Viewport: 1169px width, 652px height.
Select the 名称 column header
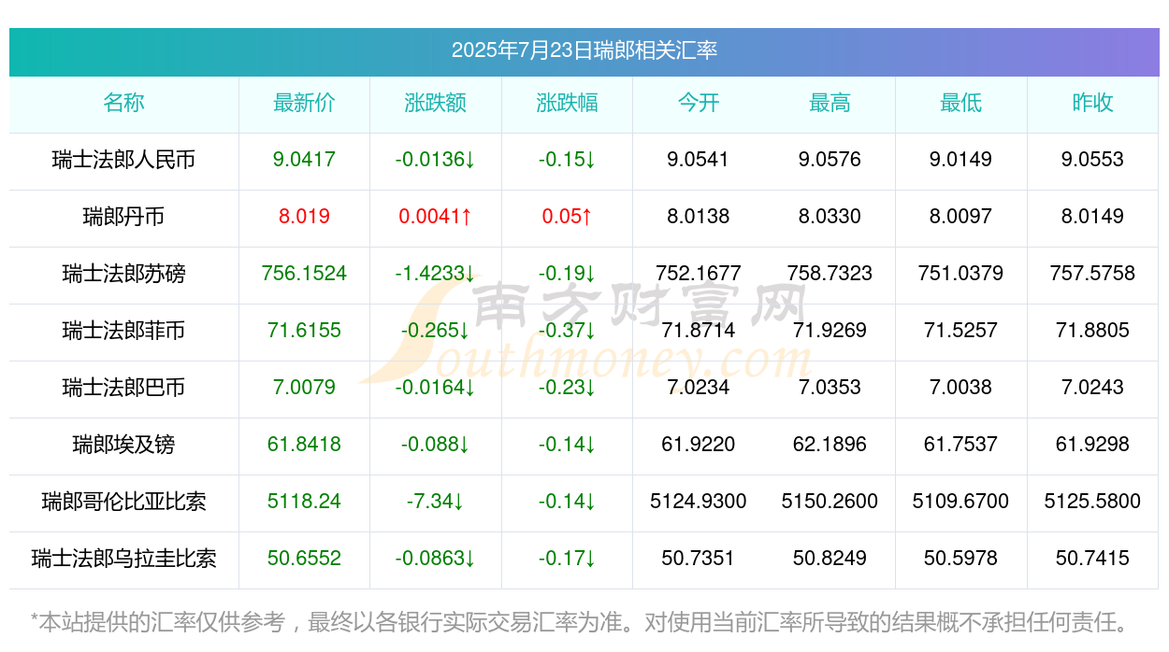[123, 103]
